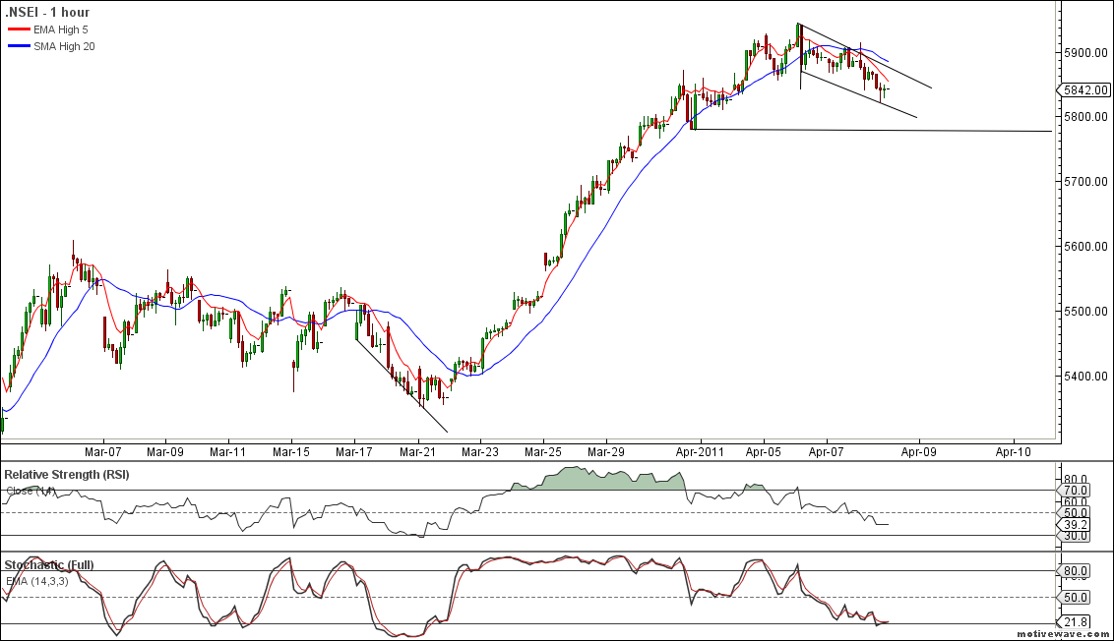This screenshot has width=1114, height=641.
Task: Select the Stochastic (Full) panel title
Action: point(48,565)
